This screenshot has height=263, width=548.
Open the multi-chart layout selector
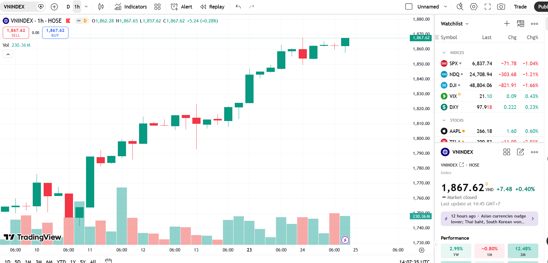(157, 6)
